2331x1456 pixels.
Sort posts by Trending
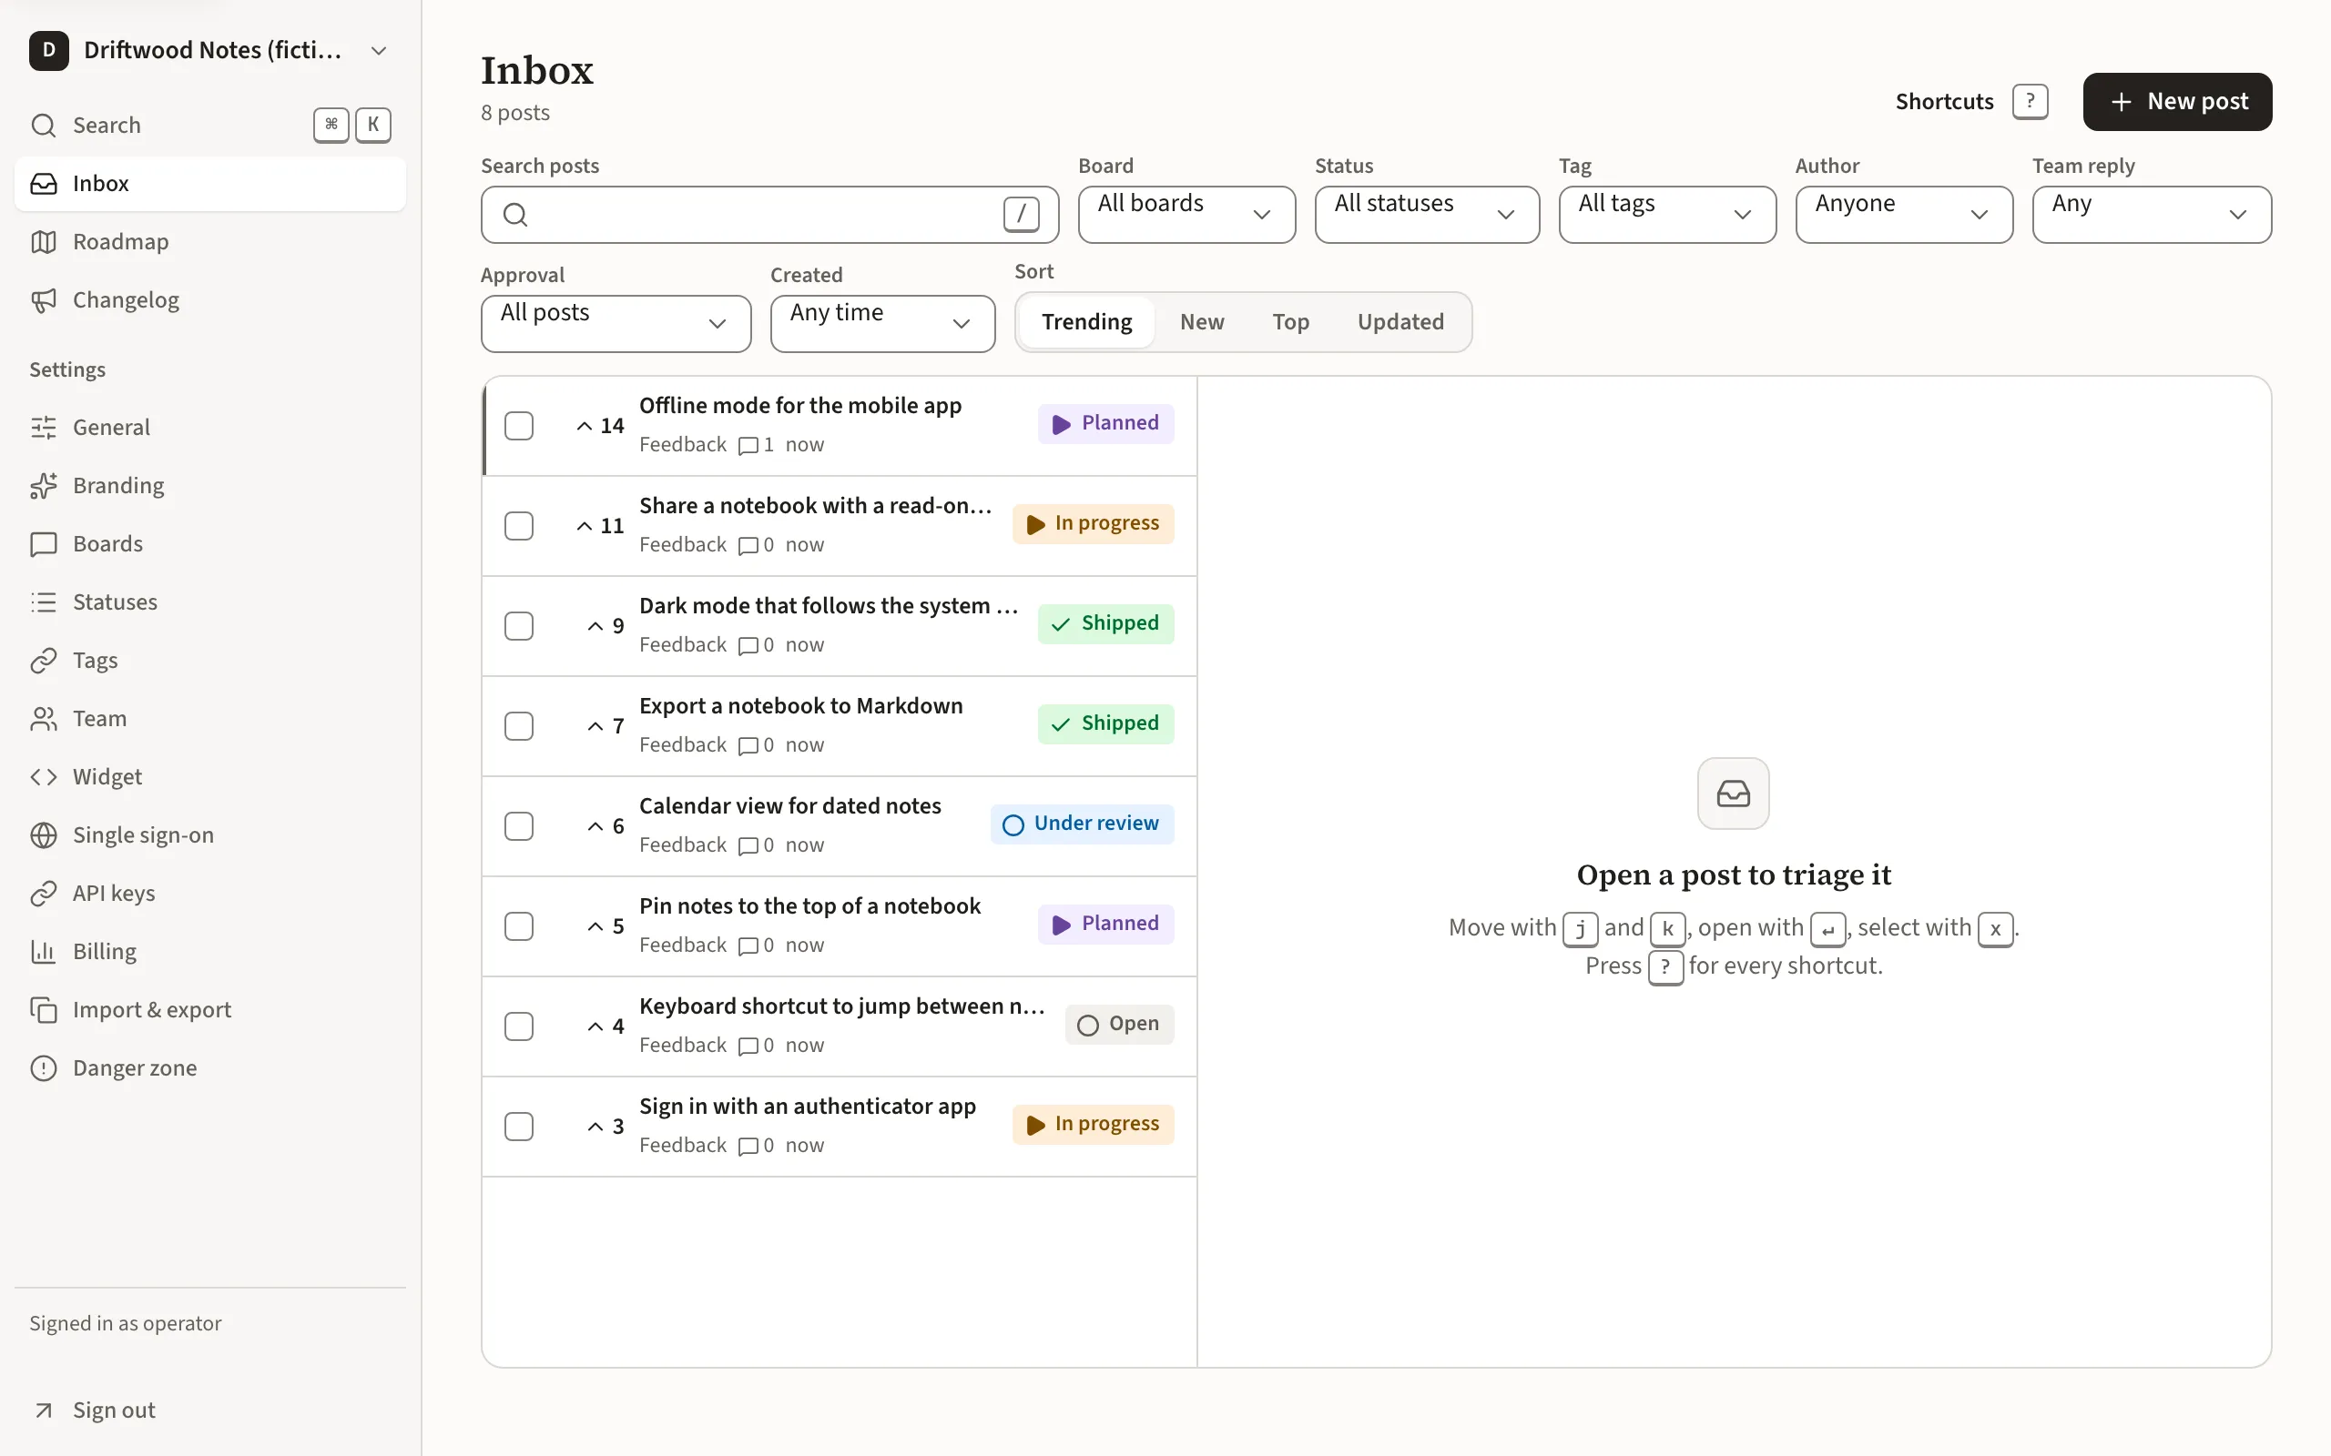click(1086, 322)
